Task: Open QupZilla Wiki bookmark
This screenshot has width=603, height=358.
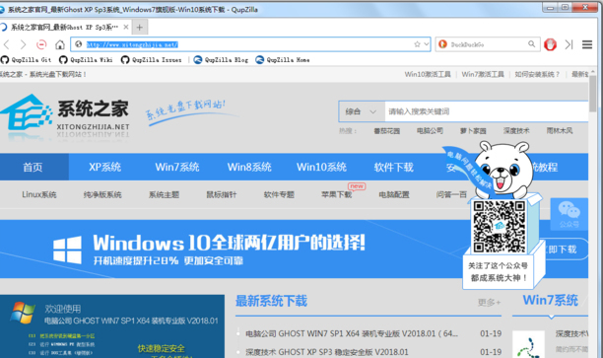Action: pyautogui.click(x=86, y=59)
